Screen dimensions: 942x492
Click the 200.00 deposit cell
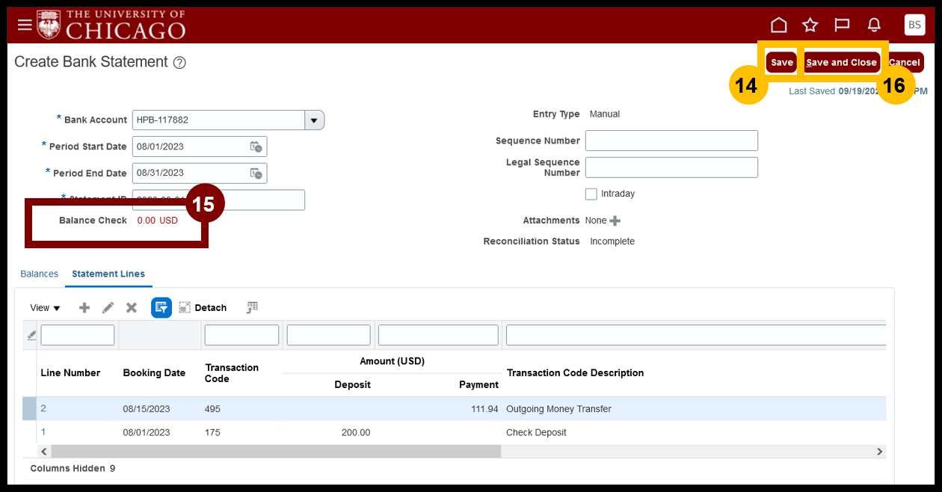(356, 432)
